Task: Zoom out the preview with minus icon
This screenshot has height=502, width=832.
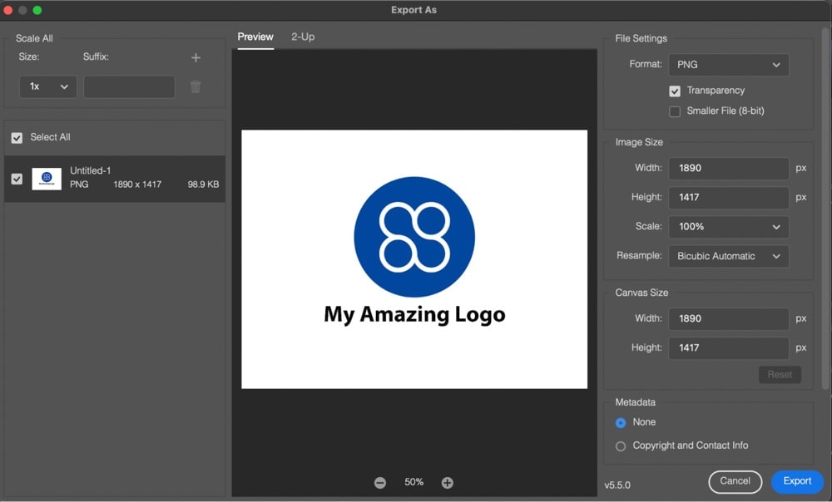Action: point(380,482)
